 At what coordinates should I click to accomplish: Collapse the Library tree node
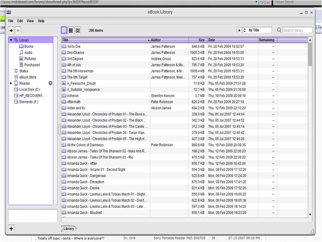click(x=11, y=40)
